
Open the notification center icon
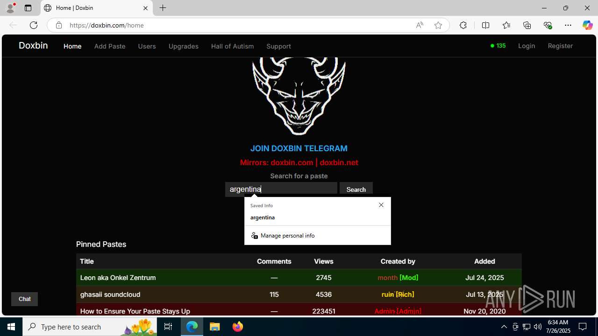[x=583, y=327]
